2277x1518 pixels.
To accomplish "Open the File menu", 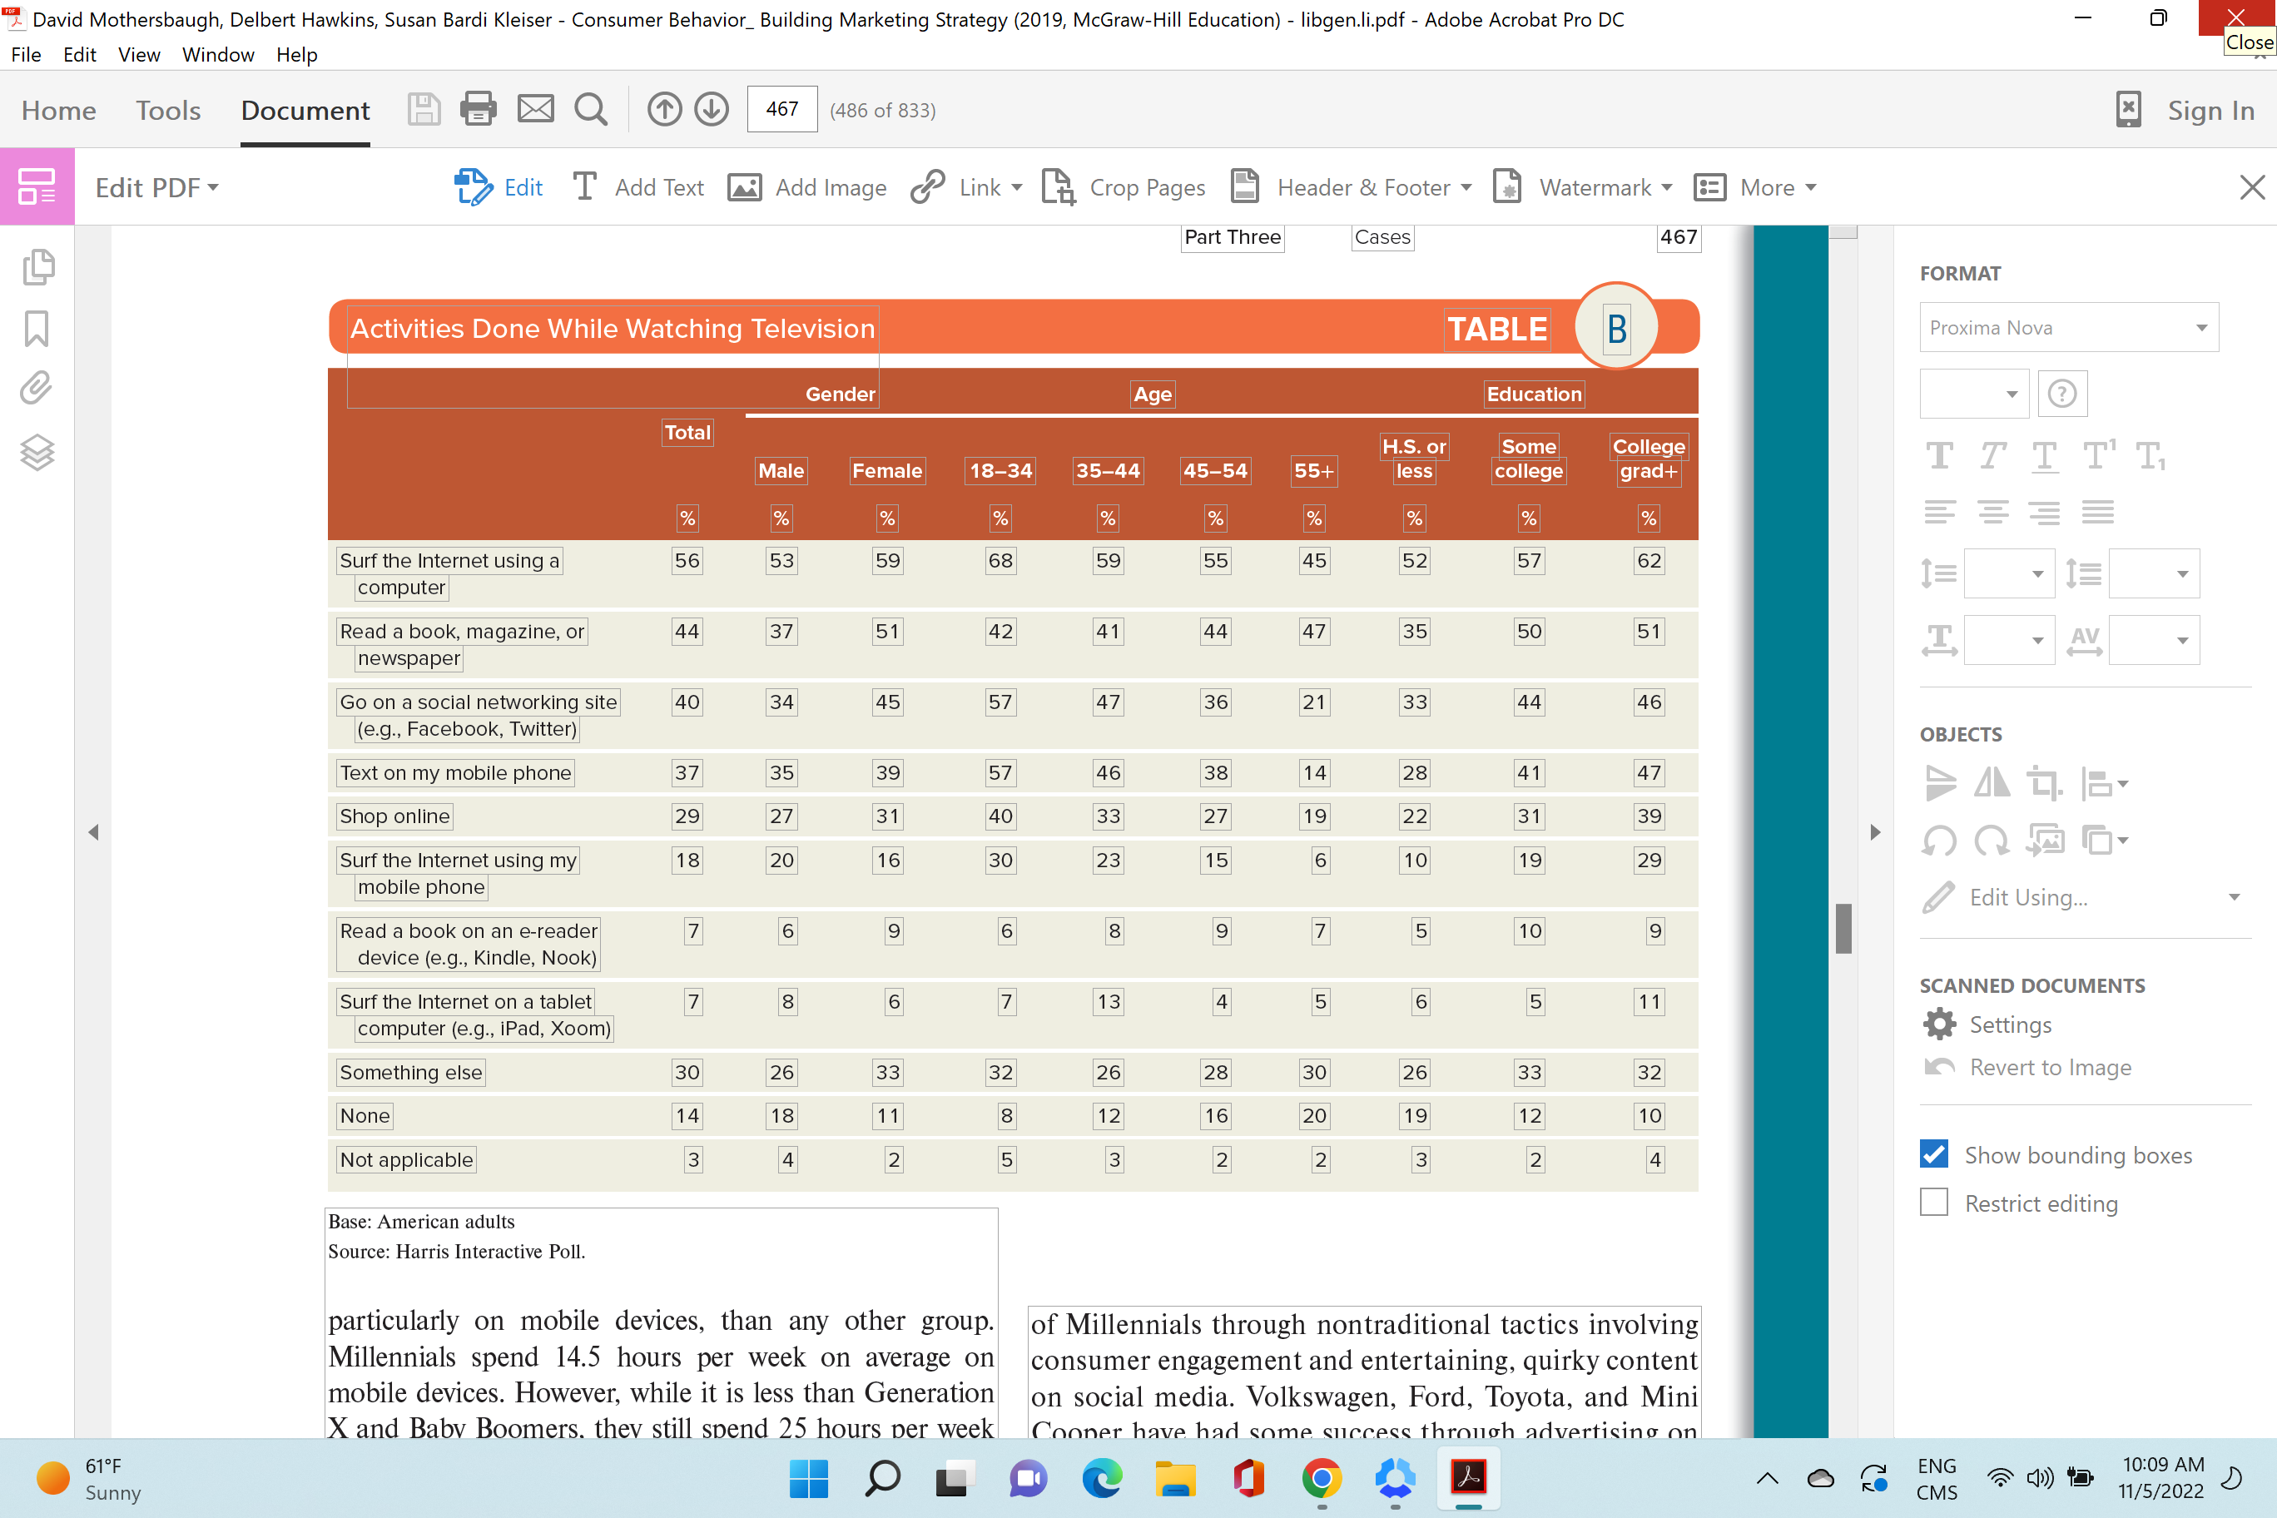I will pos(25,54).
